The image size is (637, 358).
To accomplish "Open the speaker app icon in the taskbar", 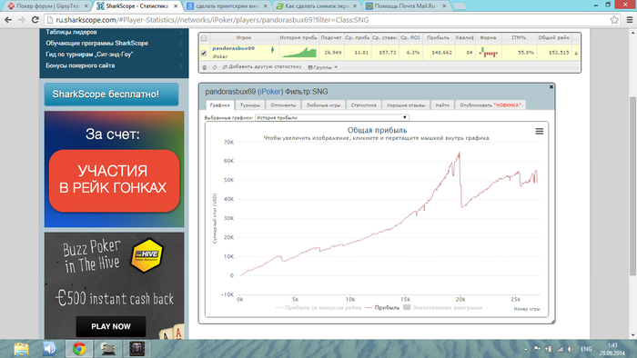I will click(50, 349).
